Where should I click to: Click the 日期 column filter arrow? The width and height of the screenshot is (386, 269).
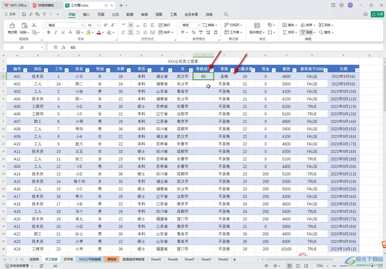pos(357,70)
